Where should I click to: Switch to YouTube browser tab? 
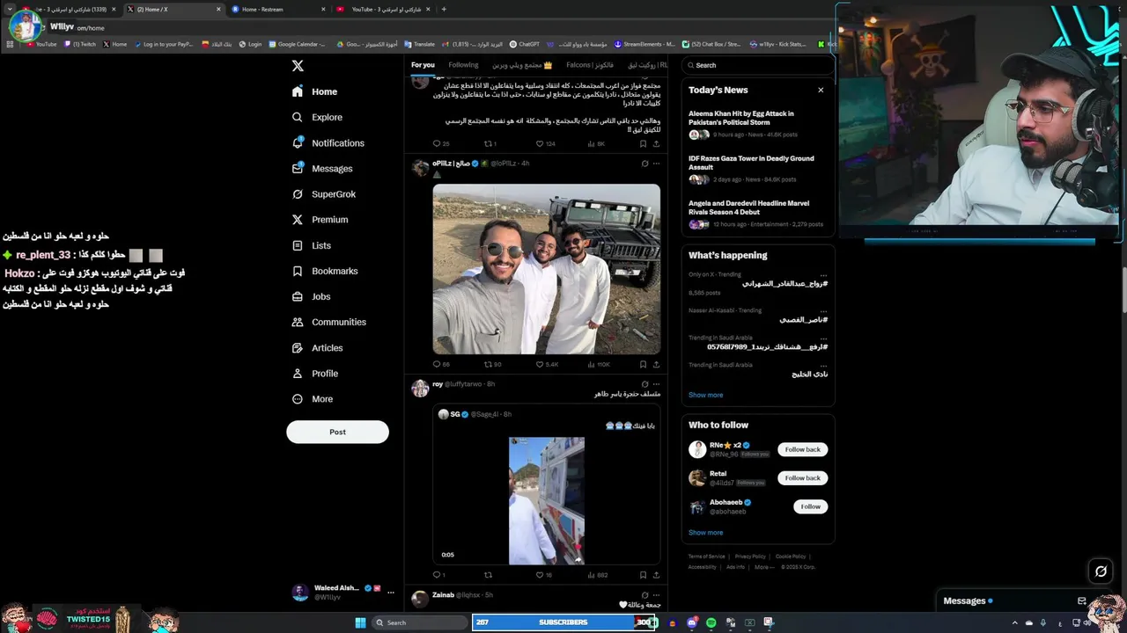pyautogui.click(x=384, y=9)
